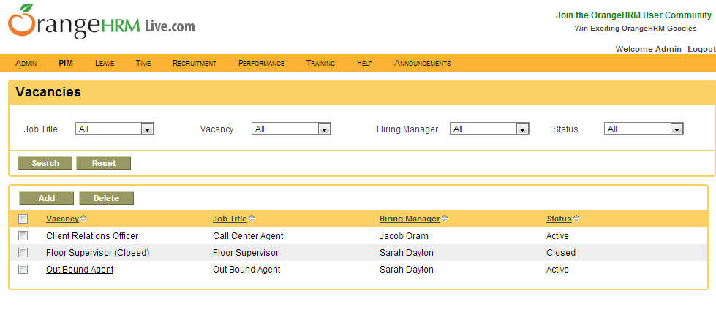This screenshot has height=315, width=716.
Task: Sort by Hiring Manager column arrows icon
Action: 445,219
